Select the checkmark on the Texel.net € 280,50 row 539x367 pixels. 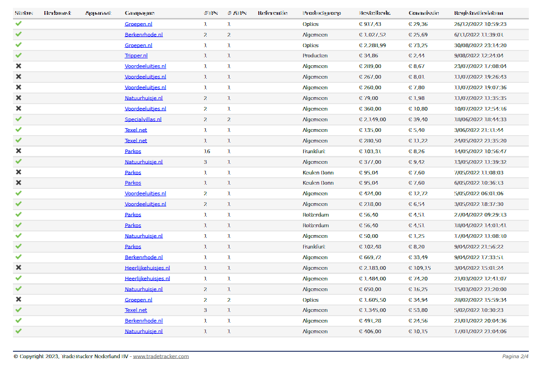19,140
